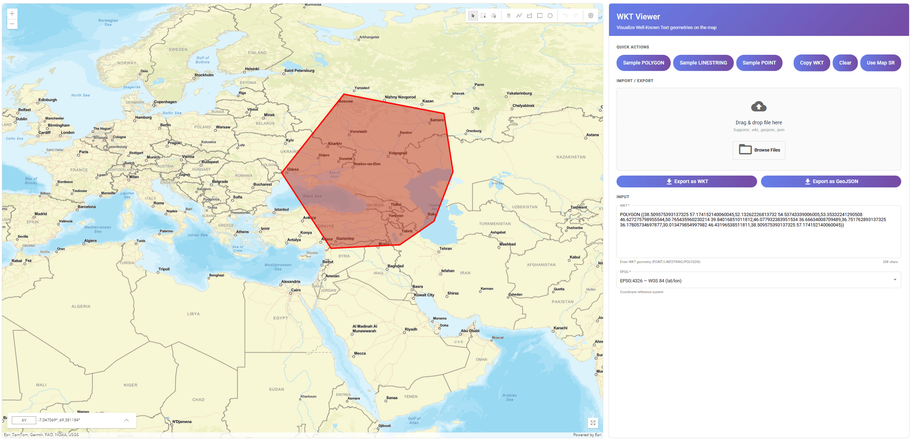
Task: Open the EPSG coordinate system dropdown
Action: pos(758,281)
